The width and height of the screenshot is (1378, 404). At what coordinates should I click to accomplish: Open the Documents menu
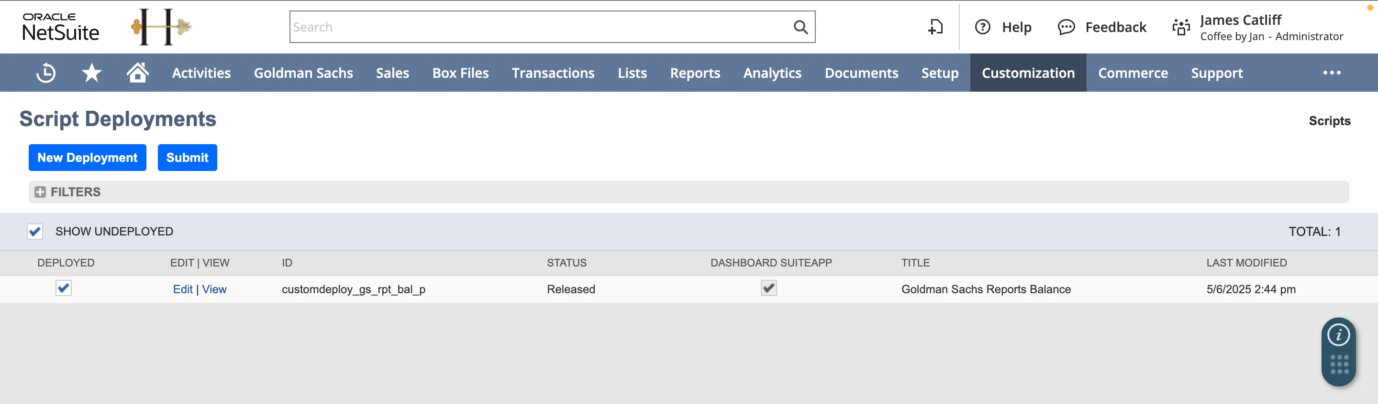861,73
